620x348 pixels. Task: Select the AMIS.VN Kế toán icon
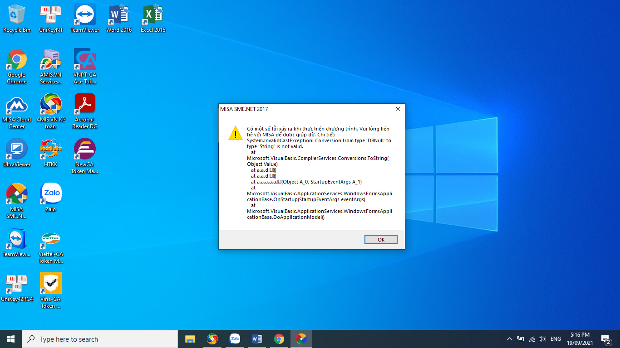[51, 111]
